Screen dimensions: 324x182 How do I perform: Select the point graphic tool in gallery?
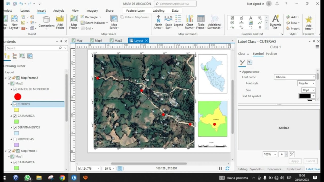[x=260, y=27]
